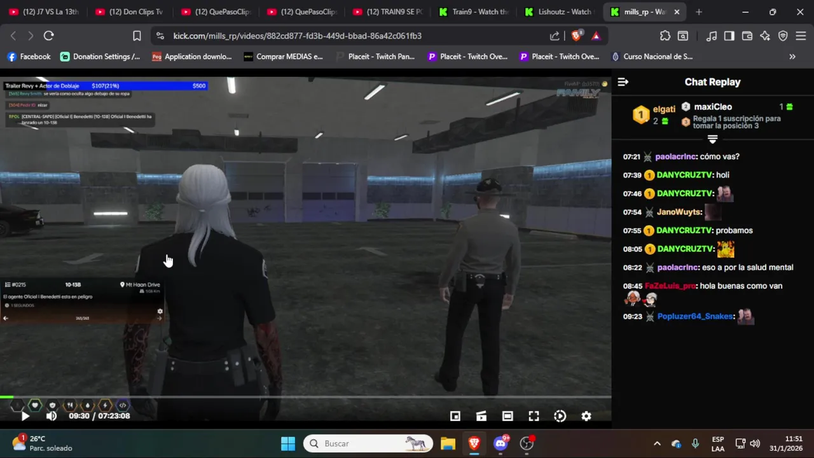
Task: Open Brave Rewards triangle icon
Action: [596, 36]
